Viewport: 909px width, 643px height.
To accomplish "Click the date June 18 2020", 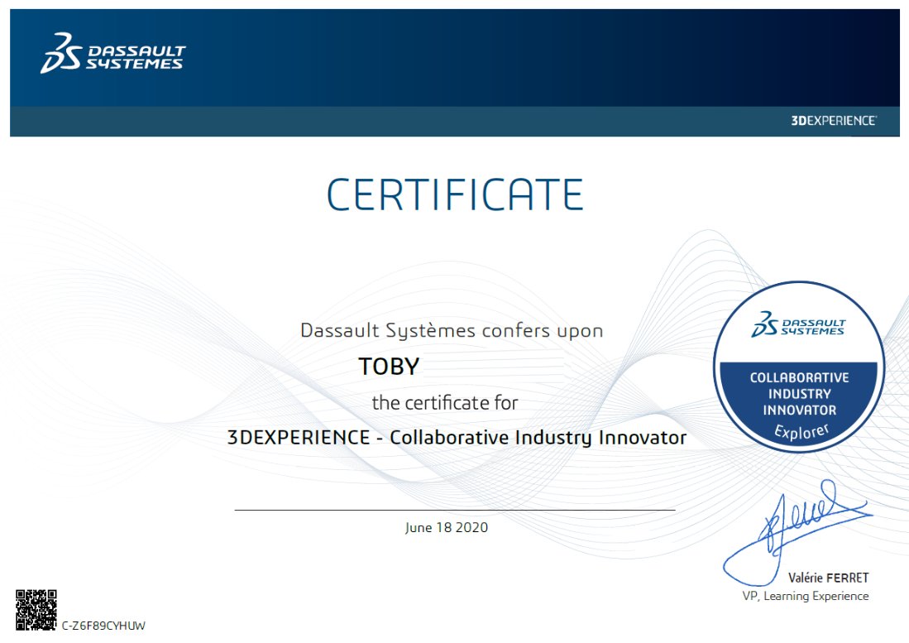I will pyautogui.click(x=447, y=527).
